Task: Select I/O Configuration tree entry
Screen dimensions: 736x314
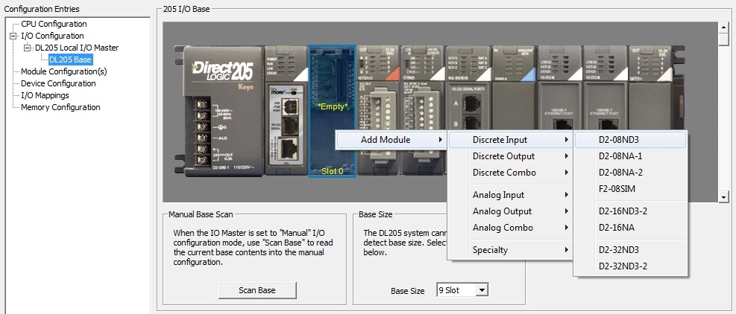Action: 52,36
